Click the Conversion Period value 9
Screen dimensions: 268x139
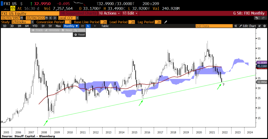(x=68, y=22)
